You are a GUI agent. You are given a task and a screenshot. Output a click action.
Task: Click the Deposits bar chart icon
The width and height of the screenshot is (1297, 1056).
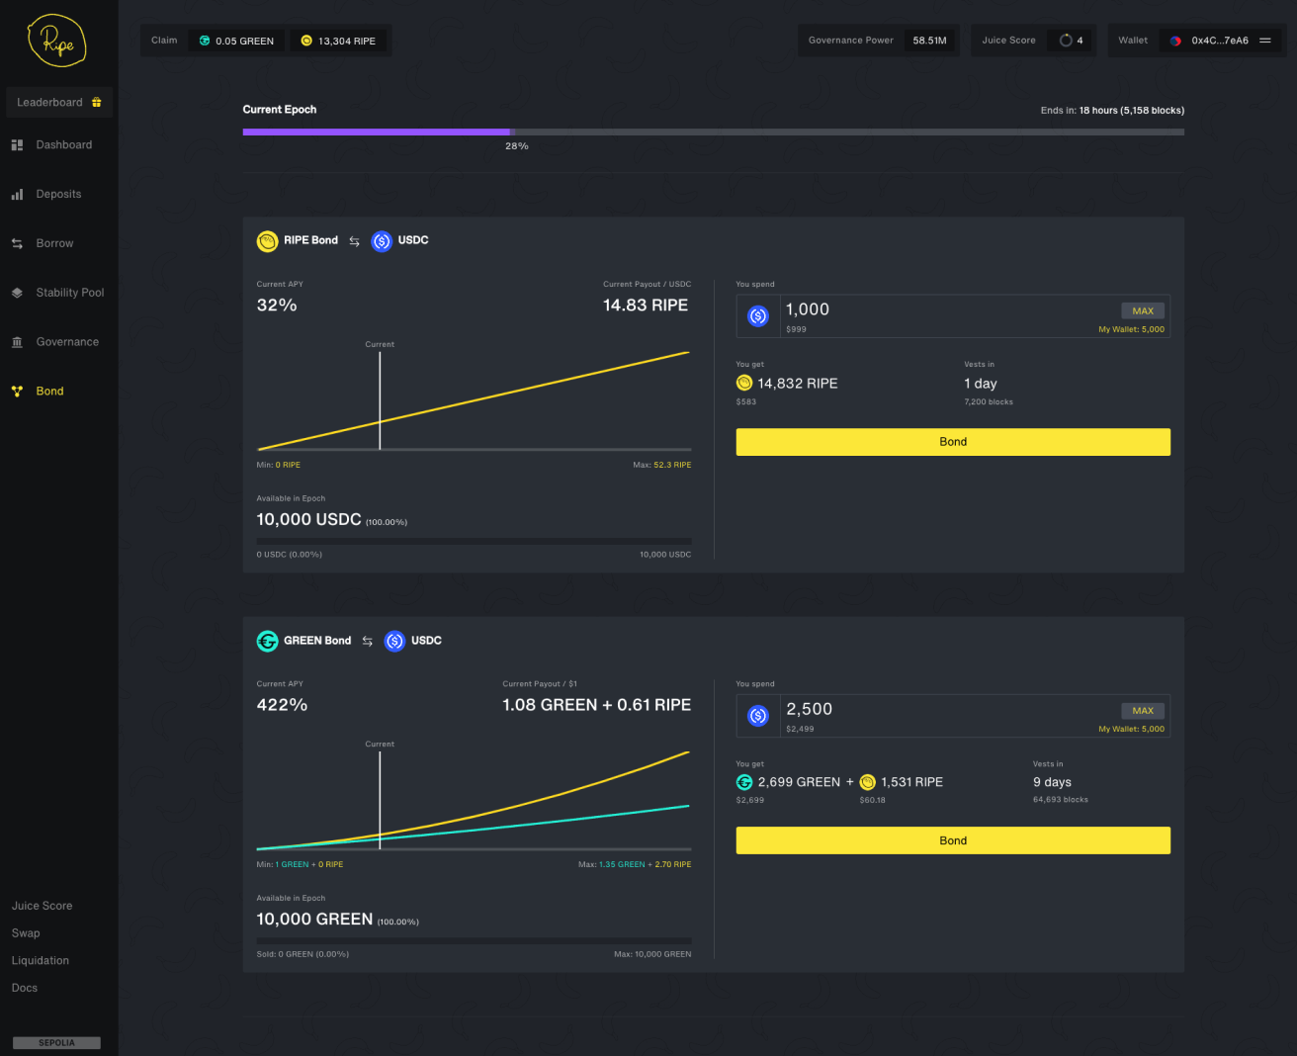coord(17,195)
